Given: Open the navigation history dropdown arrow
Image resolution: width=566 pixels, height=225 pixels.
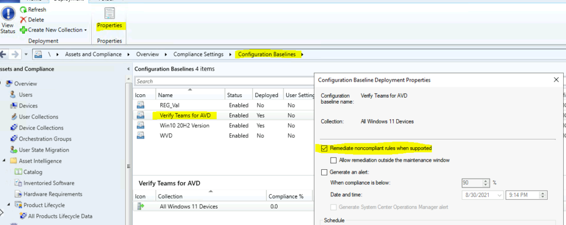Looking at the screenshot, I should point(26,55).
